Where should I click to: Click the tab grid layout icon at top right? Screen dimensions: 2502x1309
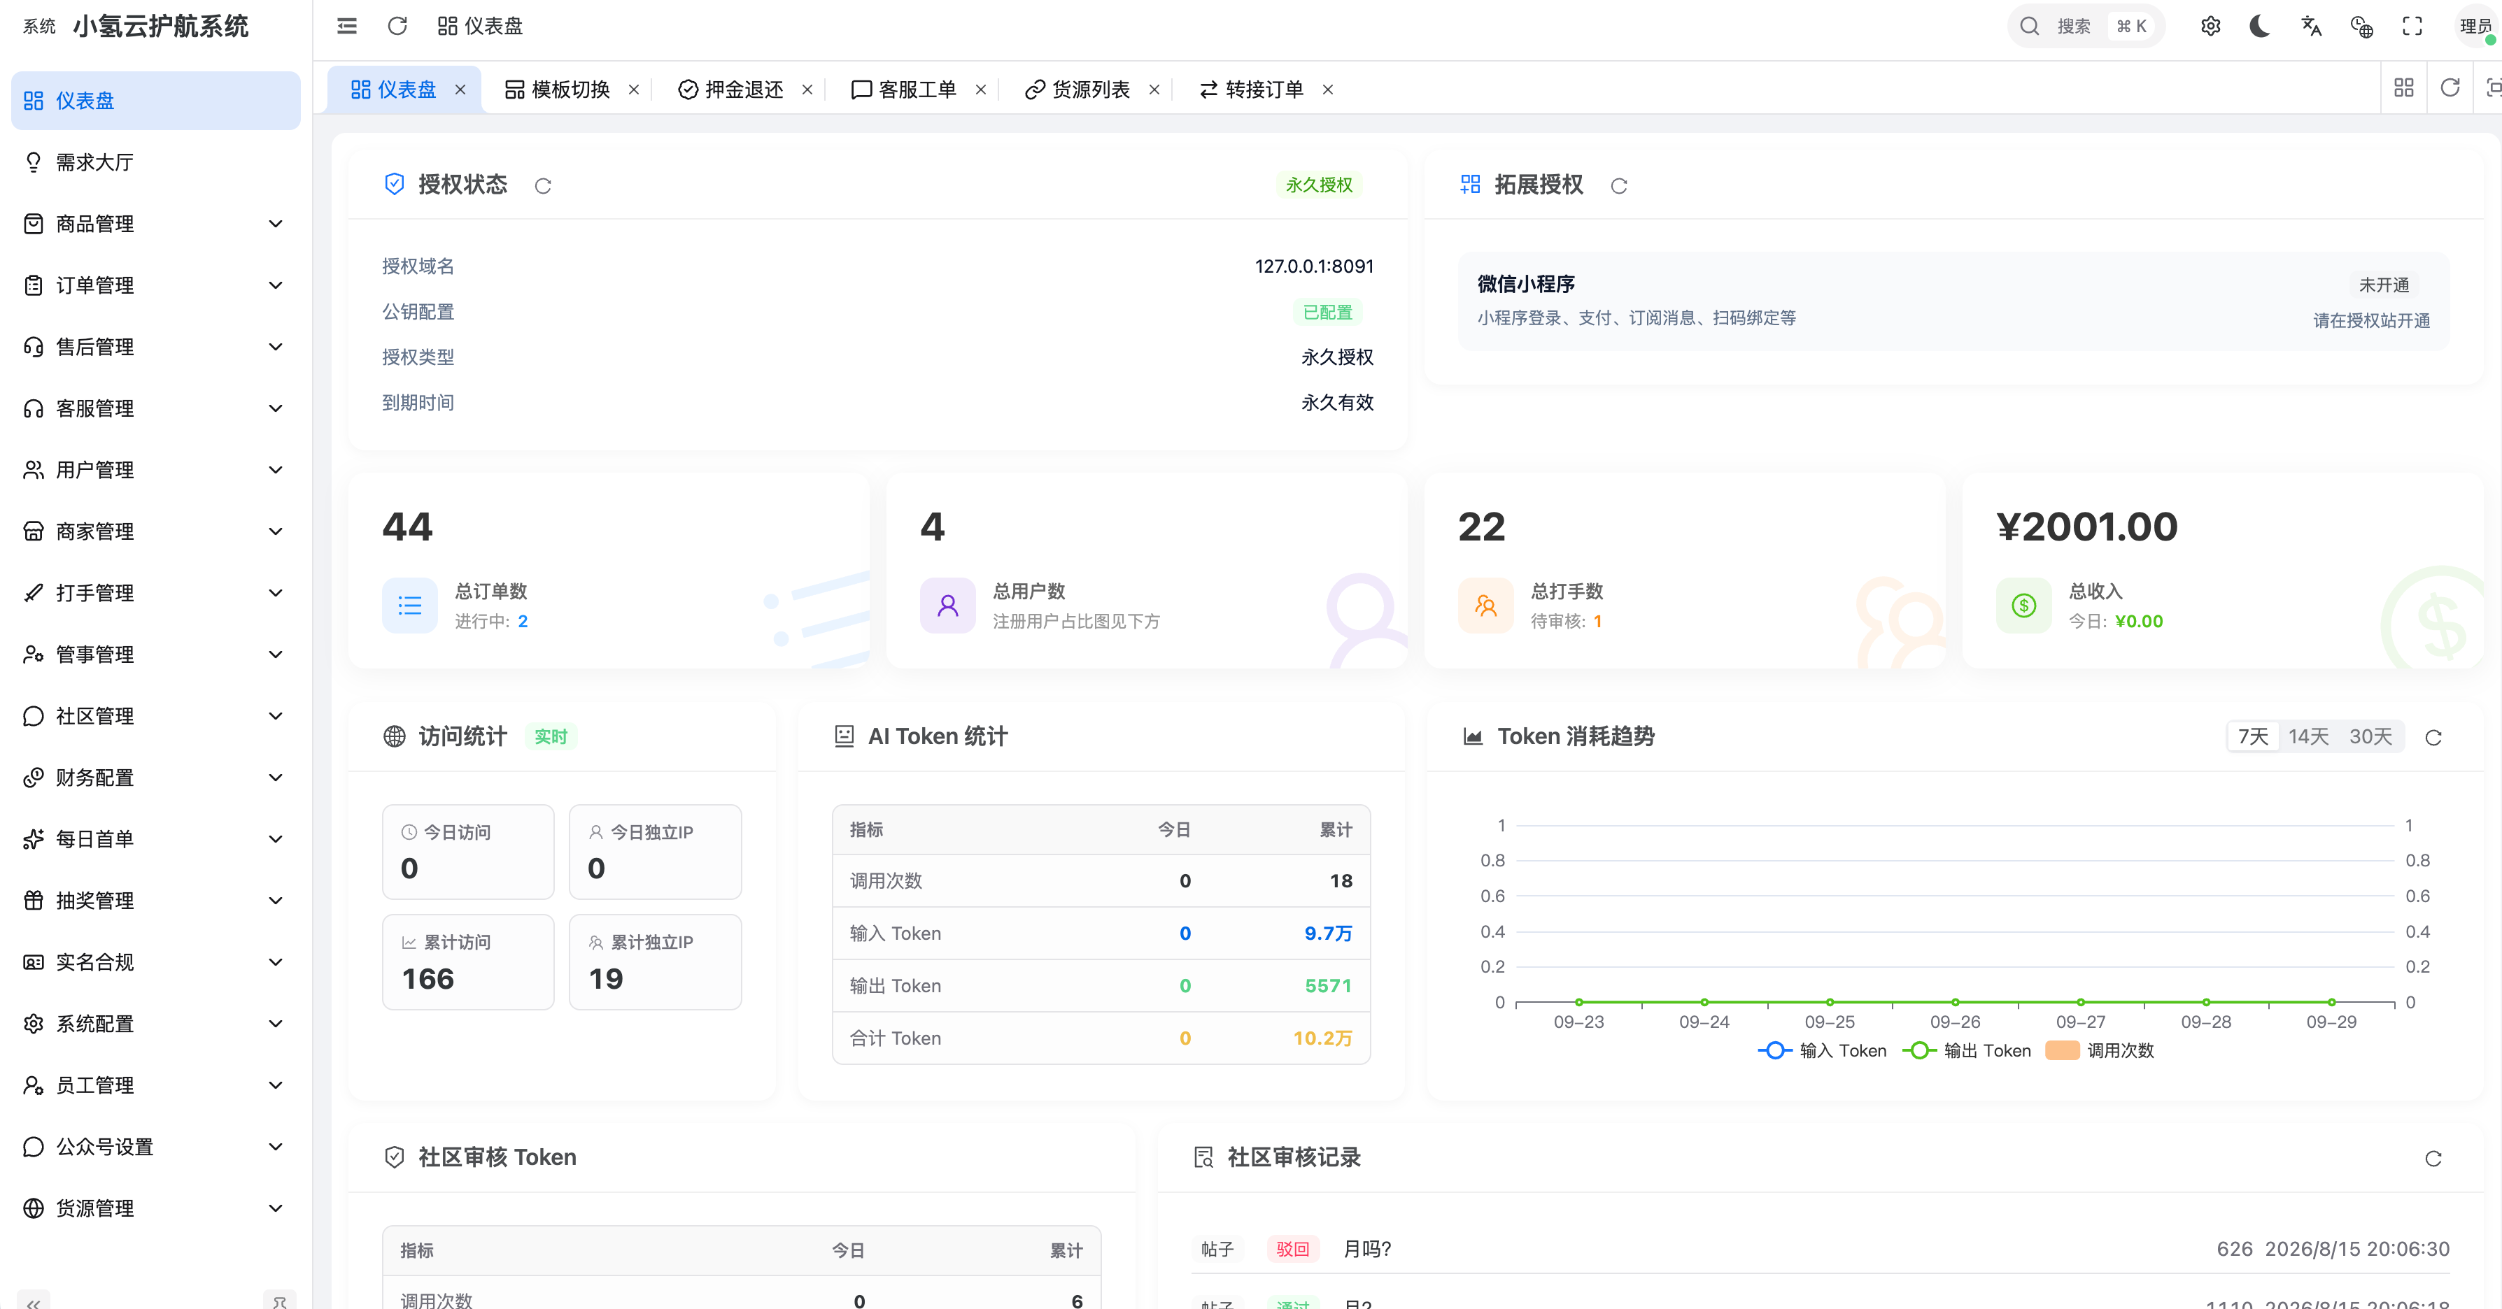click(x=2404, y=88)
